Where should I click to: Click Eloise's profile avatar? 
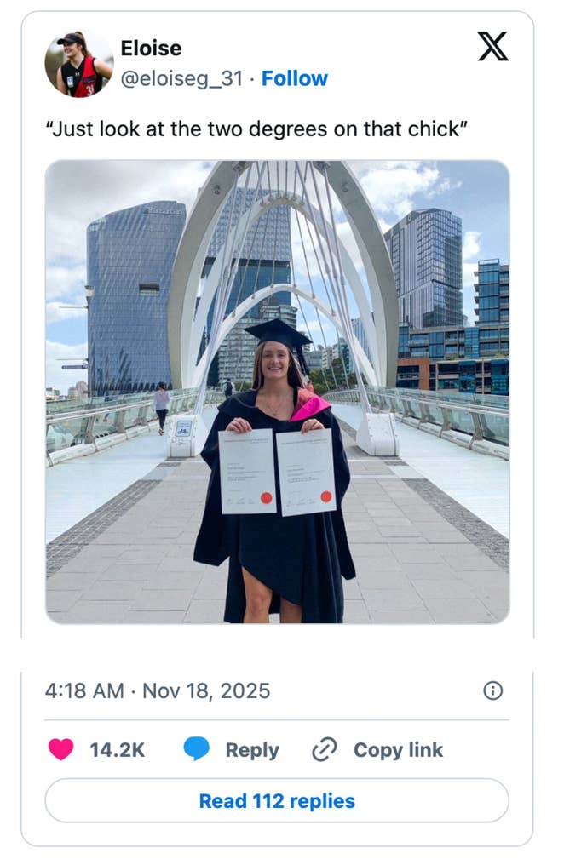coord(78,61)
